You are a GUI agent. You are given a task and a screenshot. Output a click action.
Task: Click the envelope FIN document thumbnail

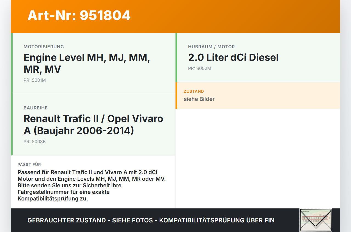pos(316,220)
